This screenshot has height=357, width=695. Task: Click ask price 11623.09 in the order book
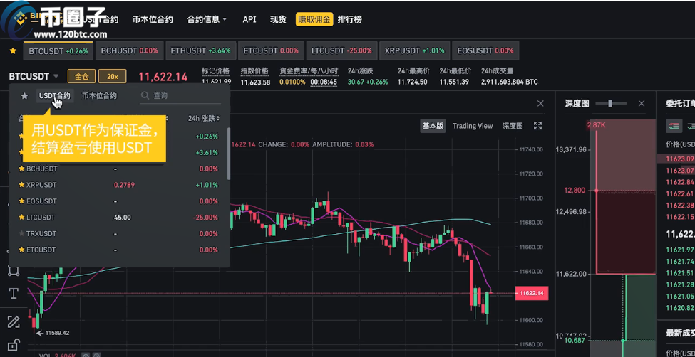(x=680, y=159)
